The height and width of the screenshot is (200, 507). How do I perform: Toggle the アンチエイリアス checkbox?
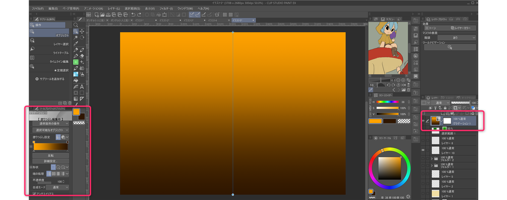tap(34, 194)
